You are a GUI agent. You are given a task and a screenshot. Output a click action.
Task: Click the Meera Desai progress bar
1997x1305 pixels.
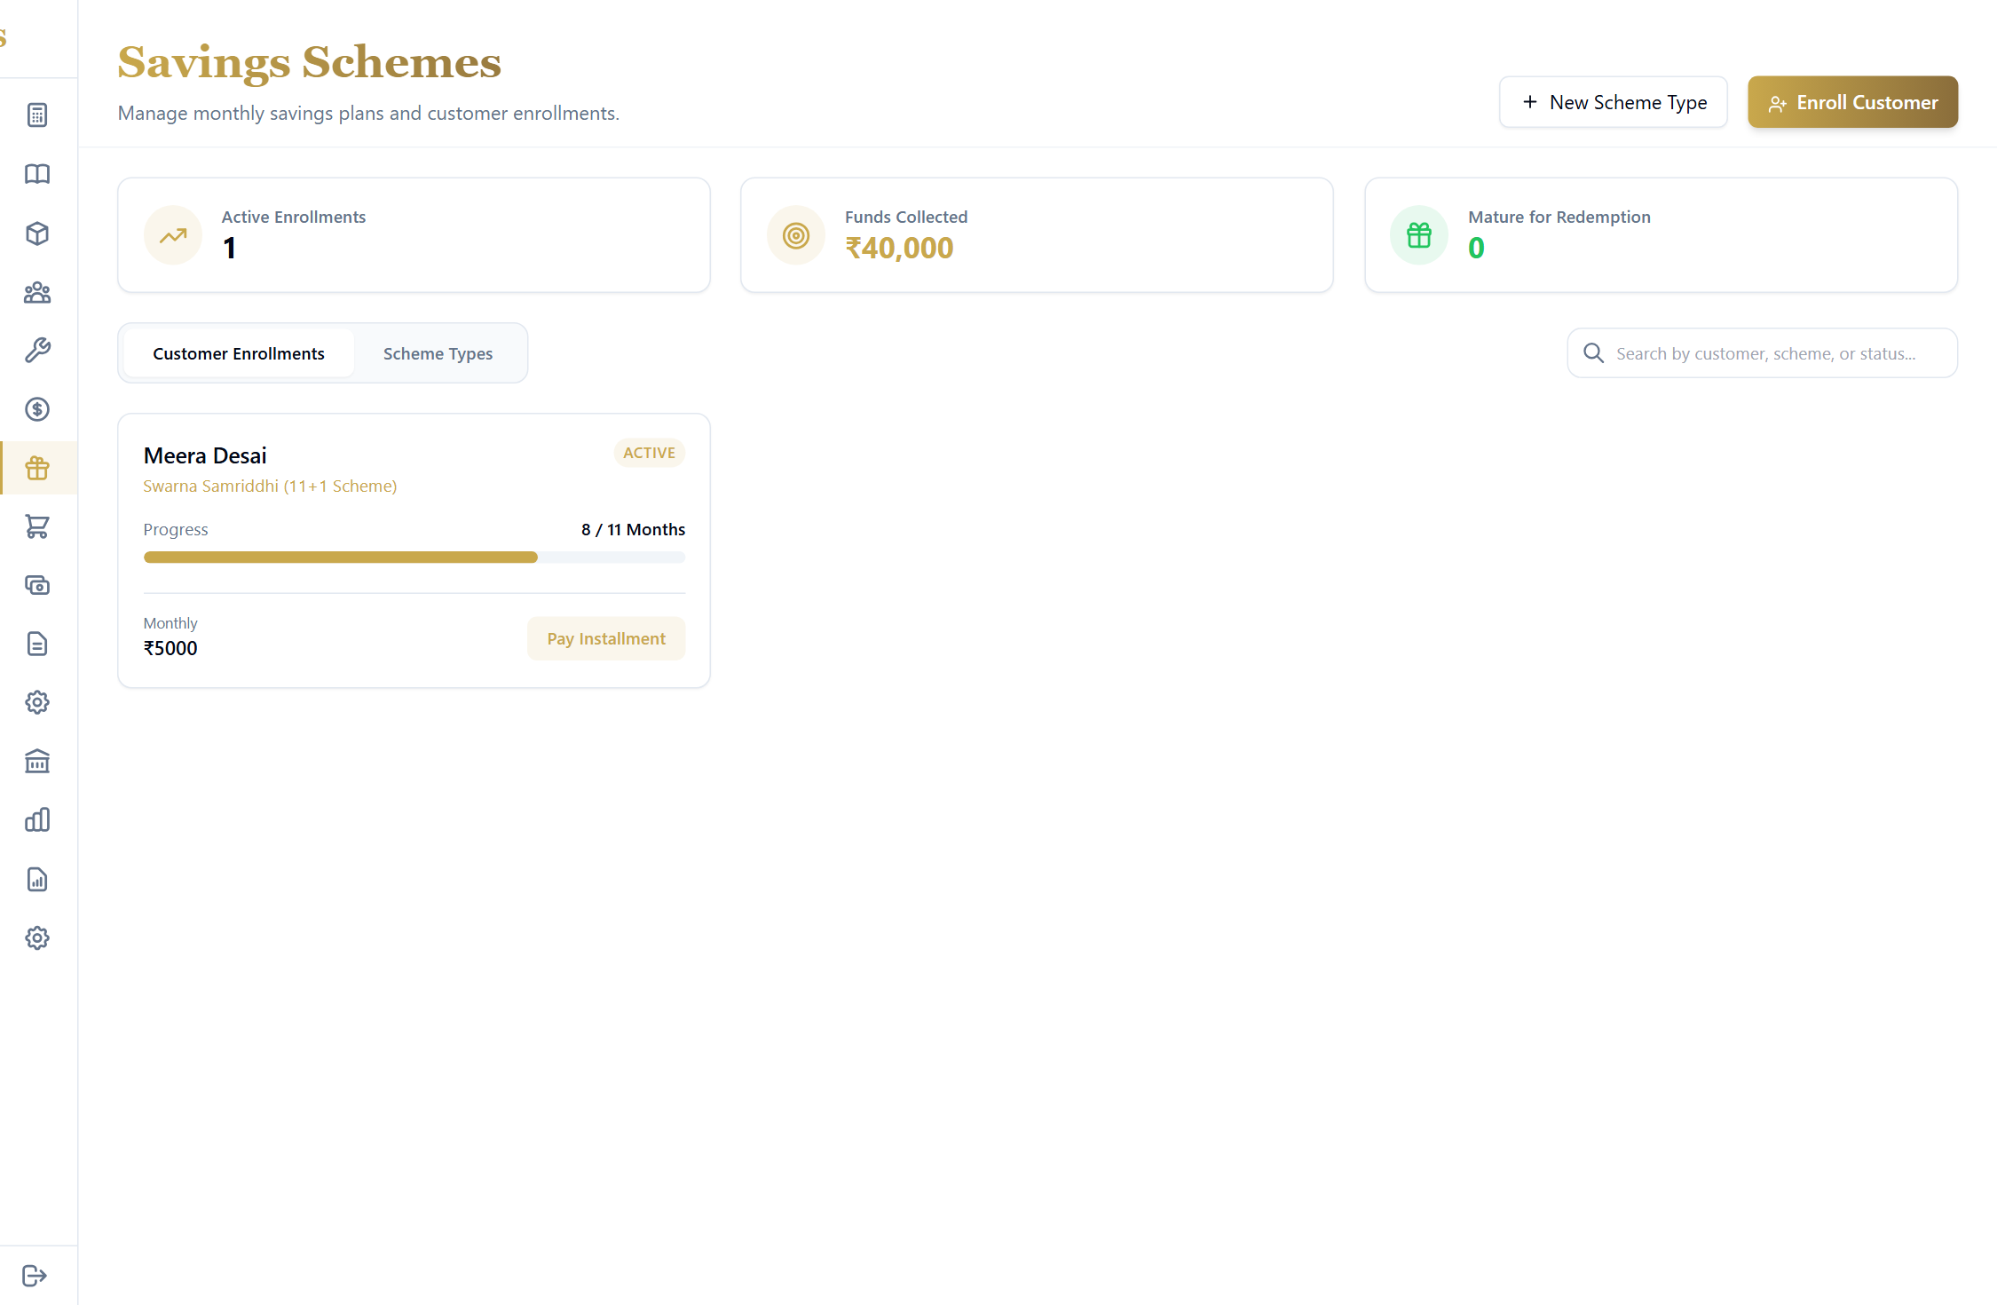pos(414,557)
